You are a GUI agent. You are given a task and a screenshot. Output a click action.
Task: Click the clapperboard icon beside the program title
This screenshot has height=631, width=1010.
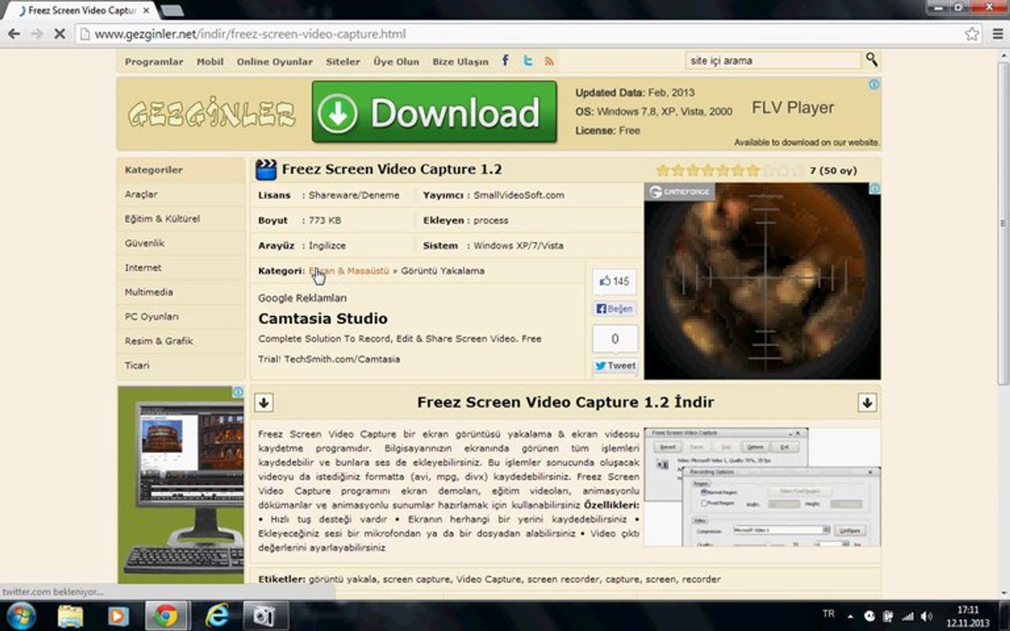[266, 169]
